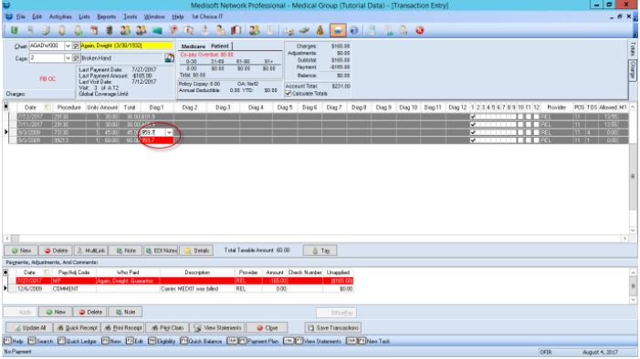Click the Tax button
This screenshot has height=359, width=640.
pos(320,251)
